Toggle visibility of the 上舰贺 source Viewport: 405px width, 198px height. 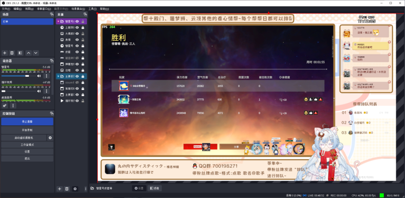77,28
